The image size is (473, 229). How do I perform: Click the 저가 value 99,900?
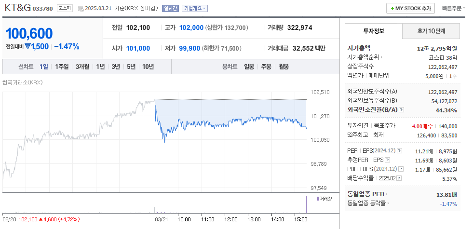coord(190,48)
